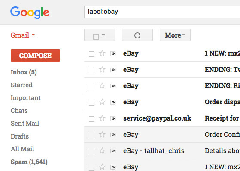This screenshot has height=171, width=240.
Task: Star the eBay - tallhat_chris email
Action: 102,151
